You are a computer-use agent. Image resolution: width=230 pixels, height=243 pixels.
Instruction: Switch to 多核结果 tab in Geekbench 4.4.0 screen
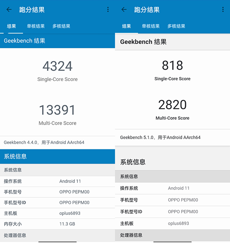pyautogui.click(x=61, y=26)
